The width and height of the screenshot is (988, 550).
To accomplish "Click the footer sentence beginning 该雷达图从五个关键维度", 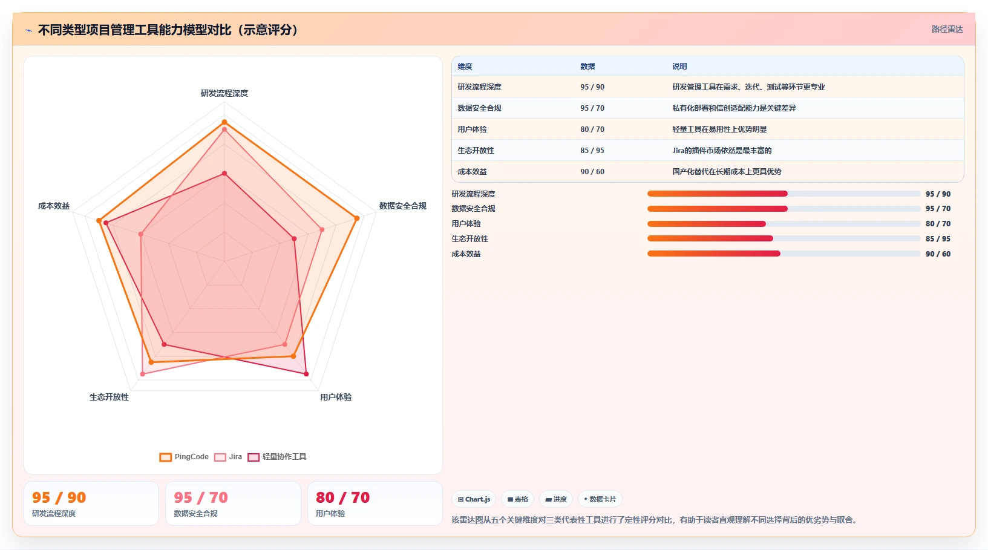I will (x=655, y=520).
